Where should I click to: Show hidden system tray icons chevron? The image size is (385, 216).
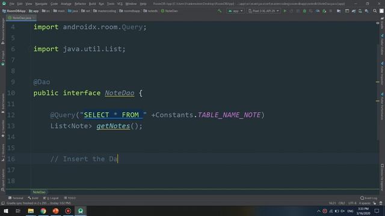[x=318, y=211]
